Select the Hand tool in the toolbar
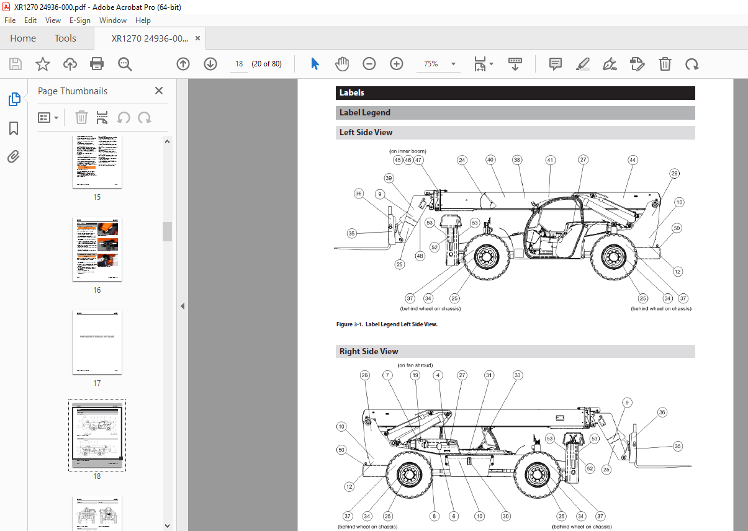This screenshot has width=748, height=531. (x=341, y=64)
